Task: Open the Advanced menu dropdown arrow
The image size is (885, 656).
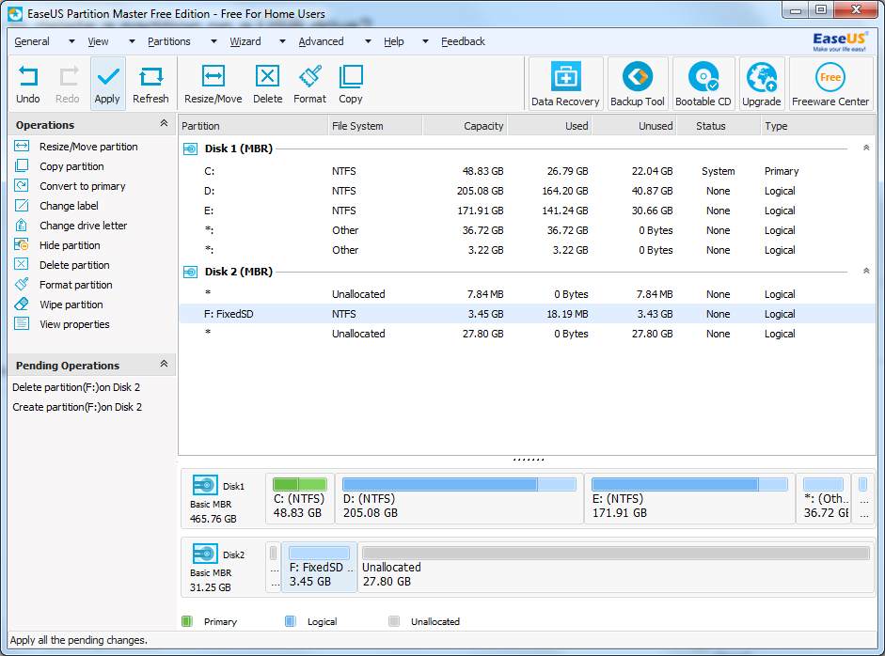Action: (x=368, y=41)
